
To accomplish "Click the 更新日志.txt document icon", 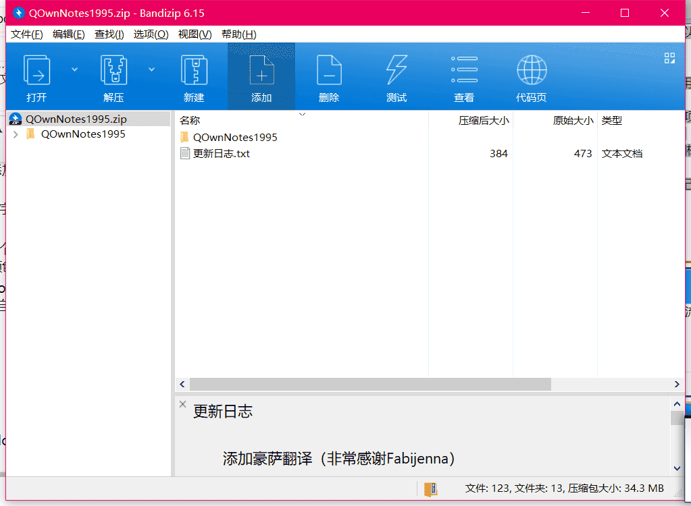I will coord(184,154).
